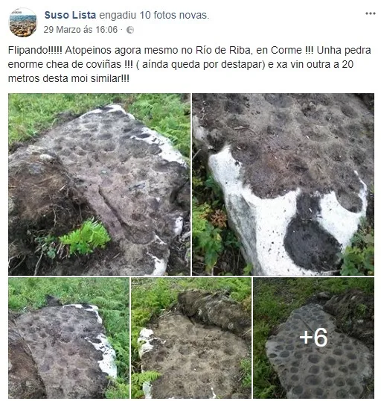Click the mossy boulder in the fourth thumbnail
This screenshot has width=381, height=401.
point(214,309)
